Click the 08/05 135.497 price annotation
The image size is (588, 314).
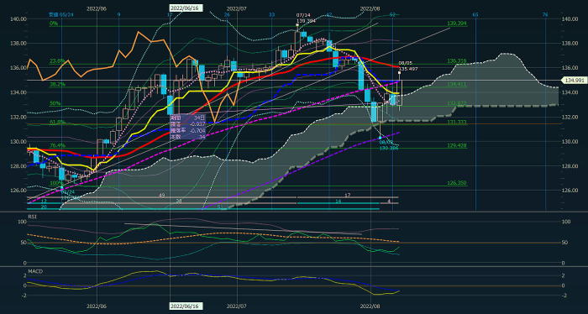point(407,66)
